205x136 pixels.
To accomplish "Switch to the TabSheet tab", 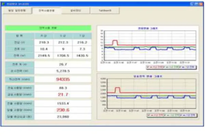I will coord(105,11).
